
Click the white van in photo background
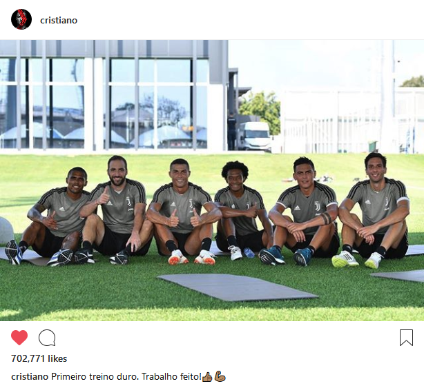(x=253, y=136)
